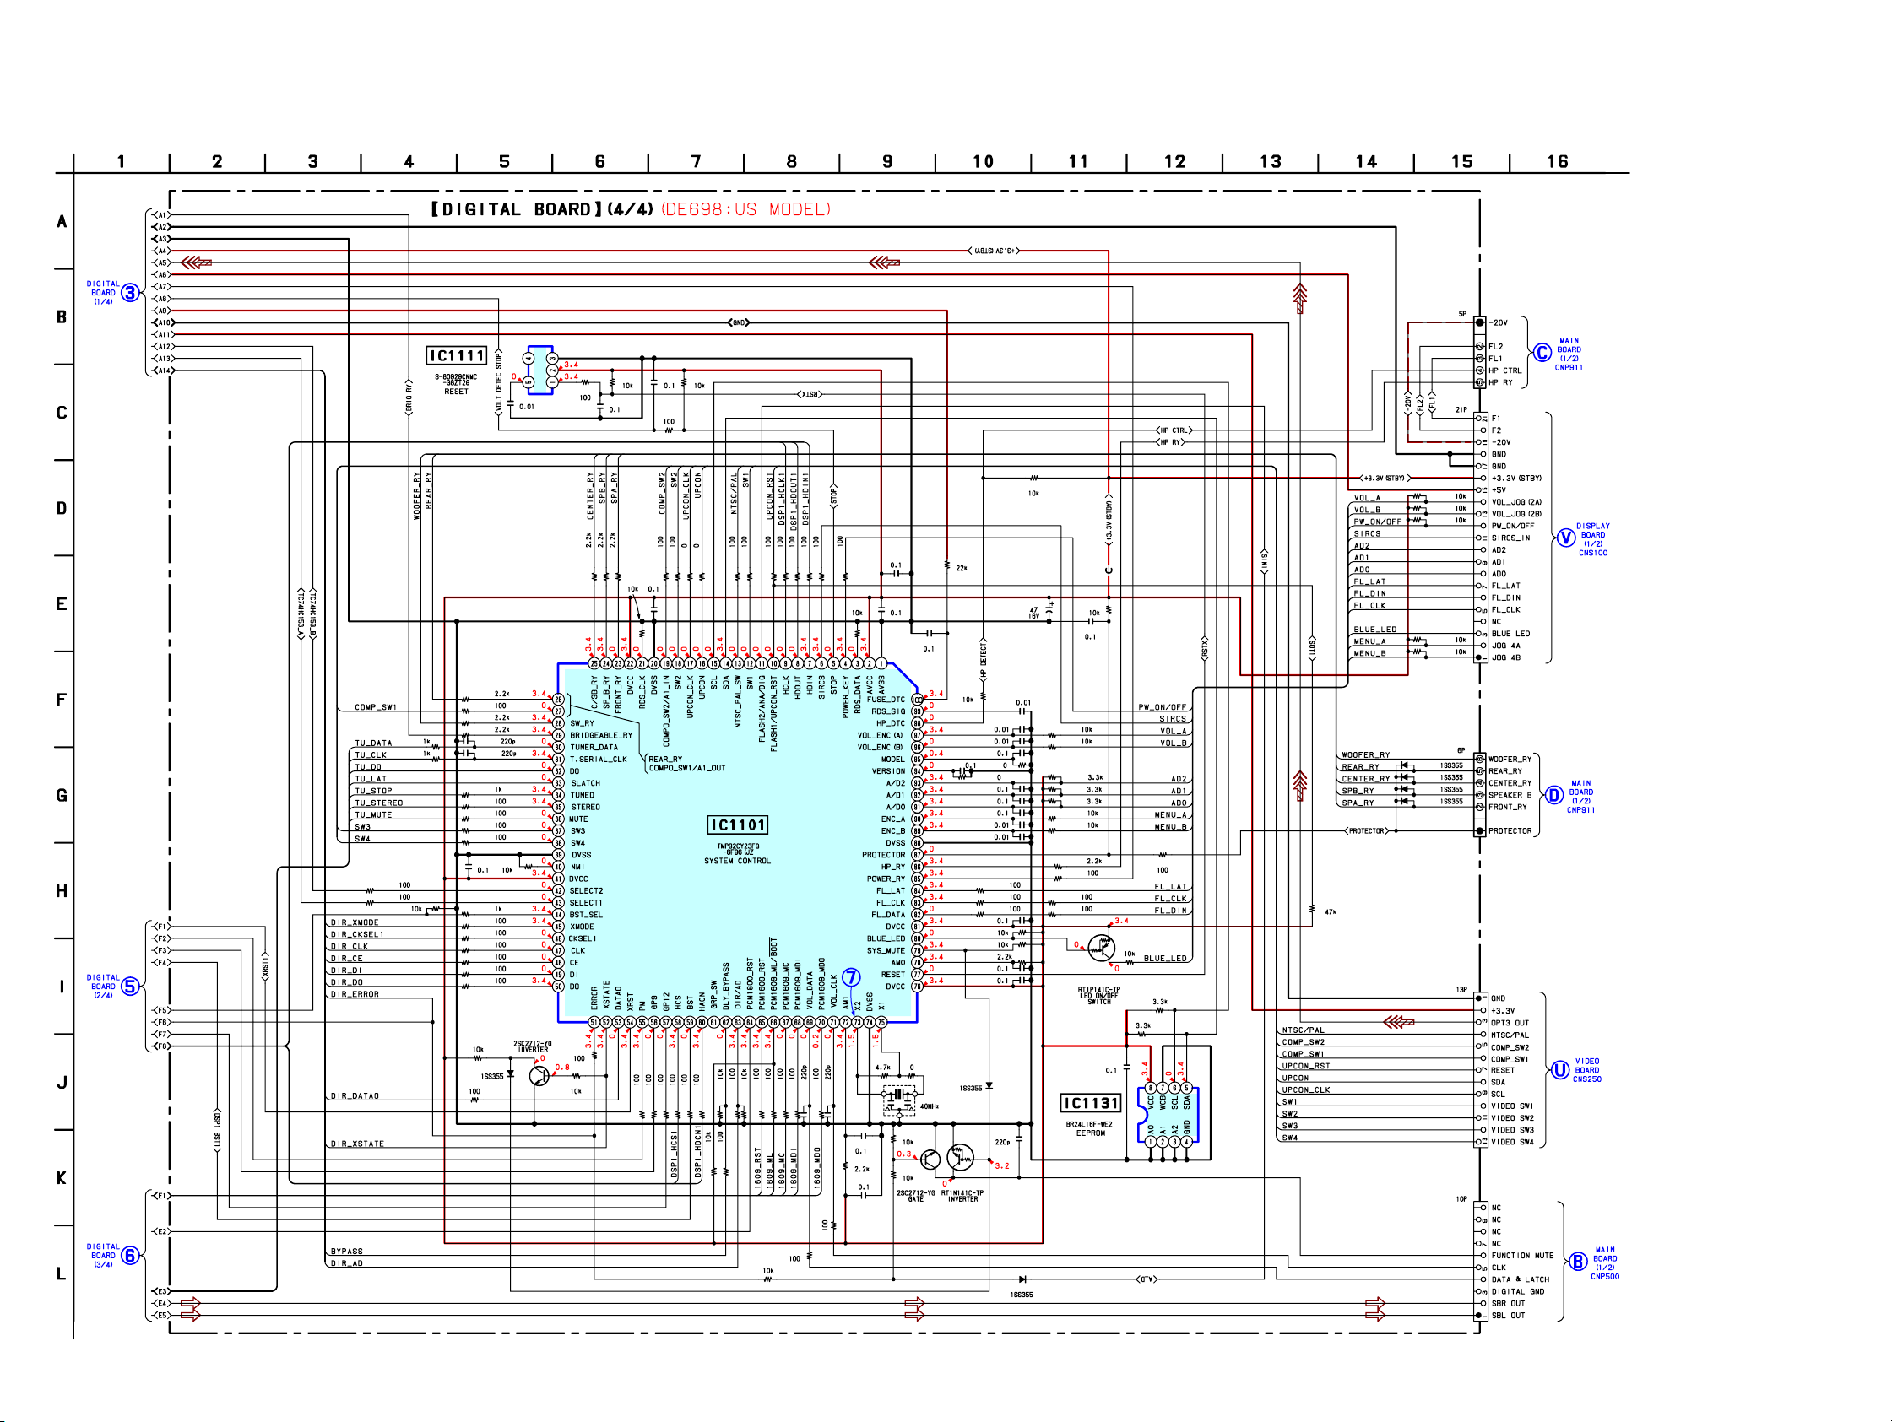Click the circled 3 Digital Board marker
The image size is (1892, 1422).
(x=130, y=294)
